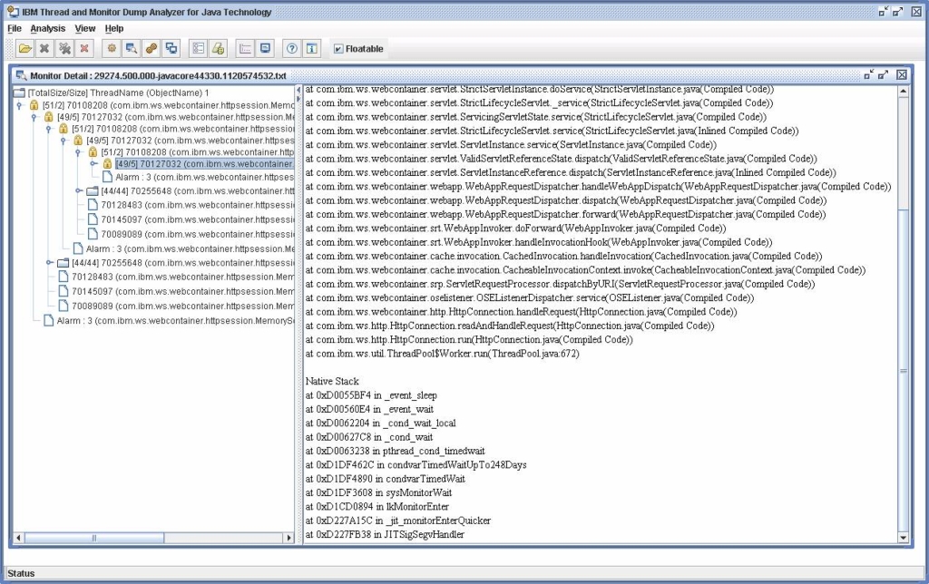Toggle expander of the highlighted [49/5] 70127032 node
Image resolution: width=929 pixels, height=584 pixels.
pos(93,163)
